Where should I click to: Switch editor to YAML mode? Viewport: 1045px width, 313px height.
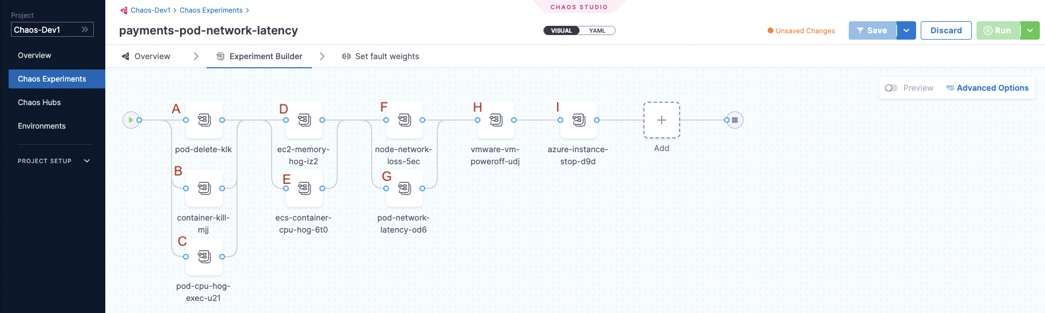pos(597,31)
